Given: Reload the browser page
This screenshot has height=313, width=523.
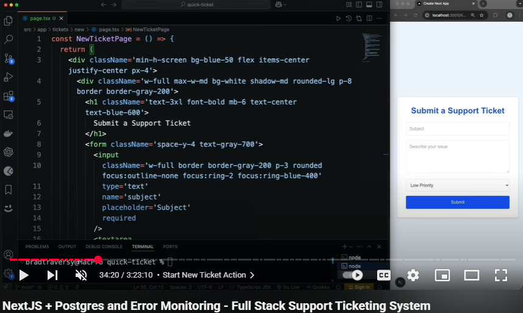Looking at the screenshot, I should tap(415, 15).
